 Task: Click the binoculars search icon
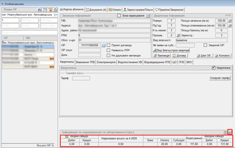point(39,10)
